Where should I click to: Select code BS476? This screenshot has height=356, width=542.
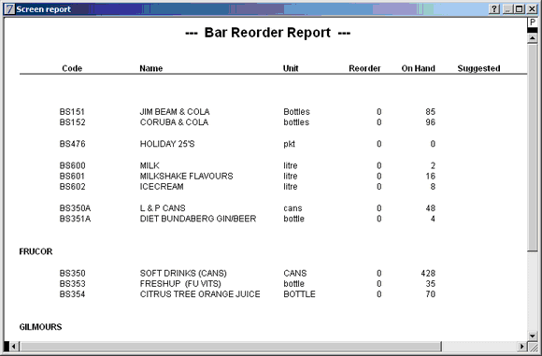pos(72,144)
